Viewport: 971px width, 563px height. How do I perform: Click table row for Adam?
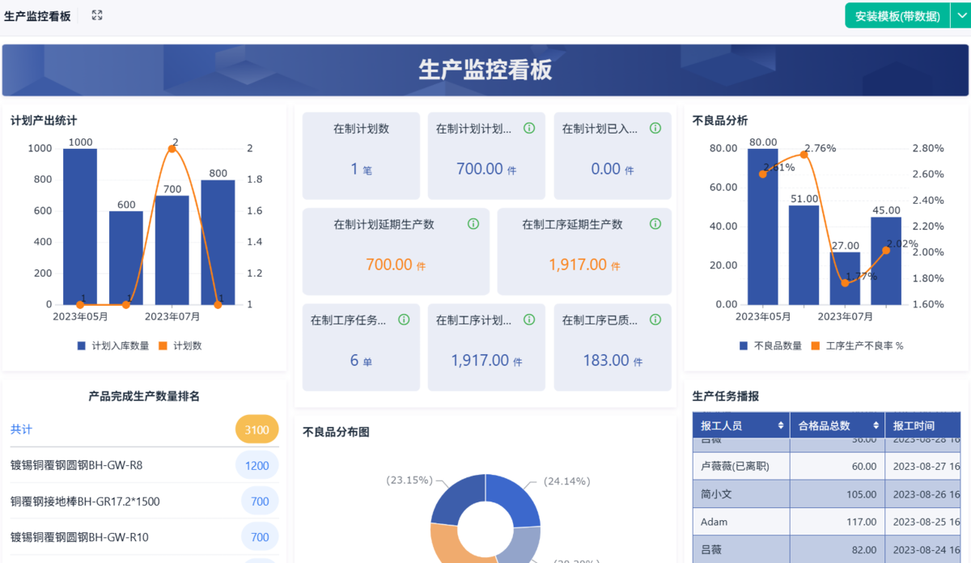click(826, 522)
